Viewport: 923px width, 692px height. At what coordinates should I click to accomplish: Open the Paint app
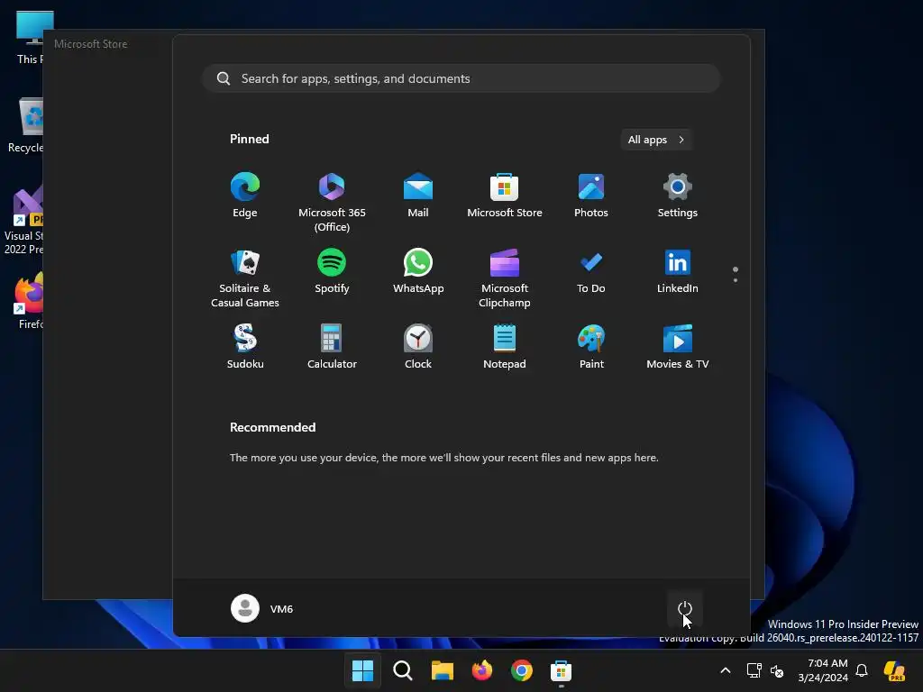pos(591,347)
